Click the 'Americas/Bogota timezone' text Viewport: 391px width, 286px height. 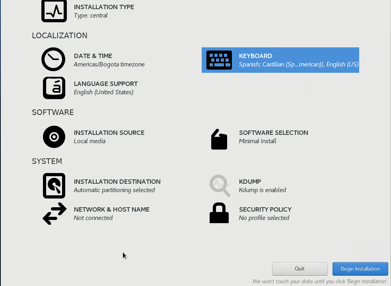(109, 64)
